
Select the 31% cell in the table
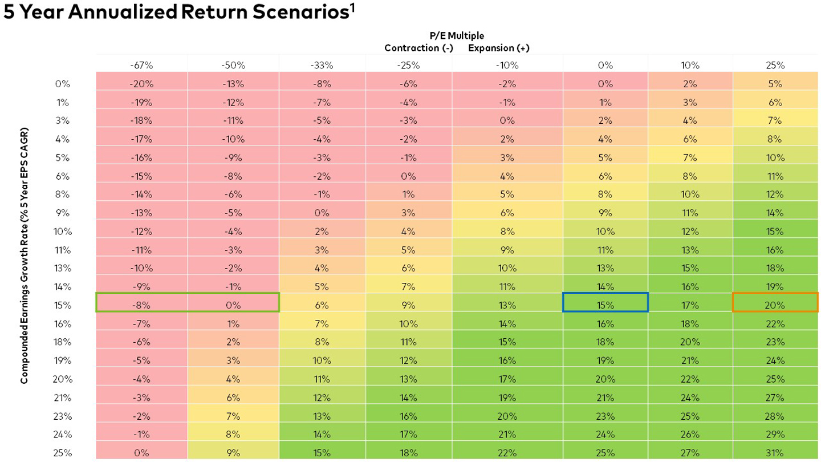pos(775,453)
